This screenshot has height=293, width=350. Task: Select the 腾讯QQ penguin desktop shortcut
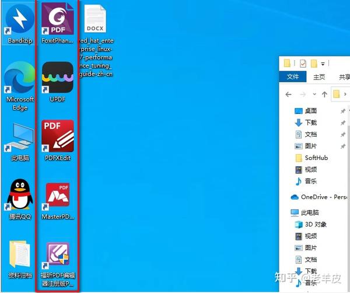click(20, 200)
